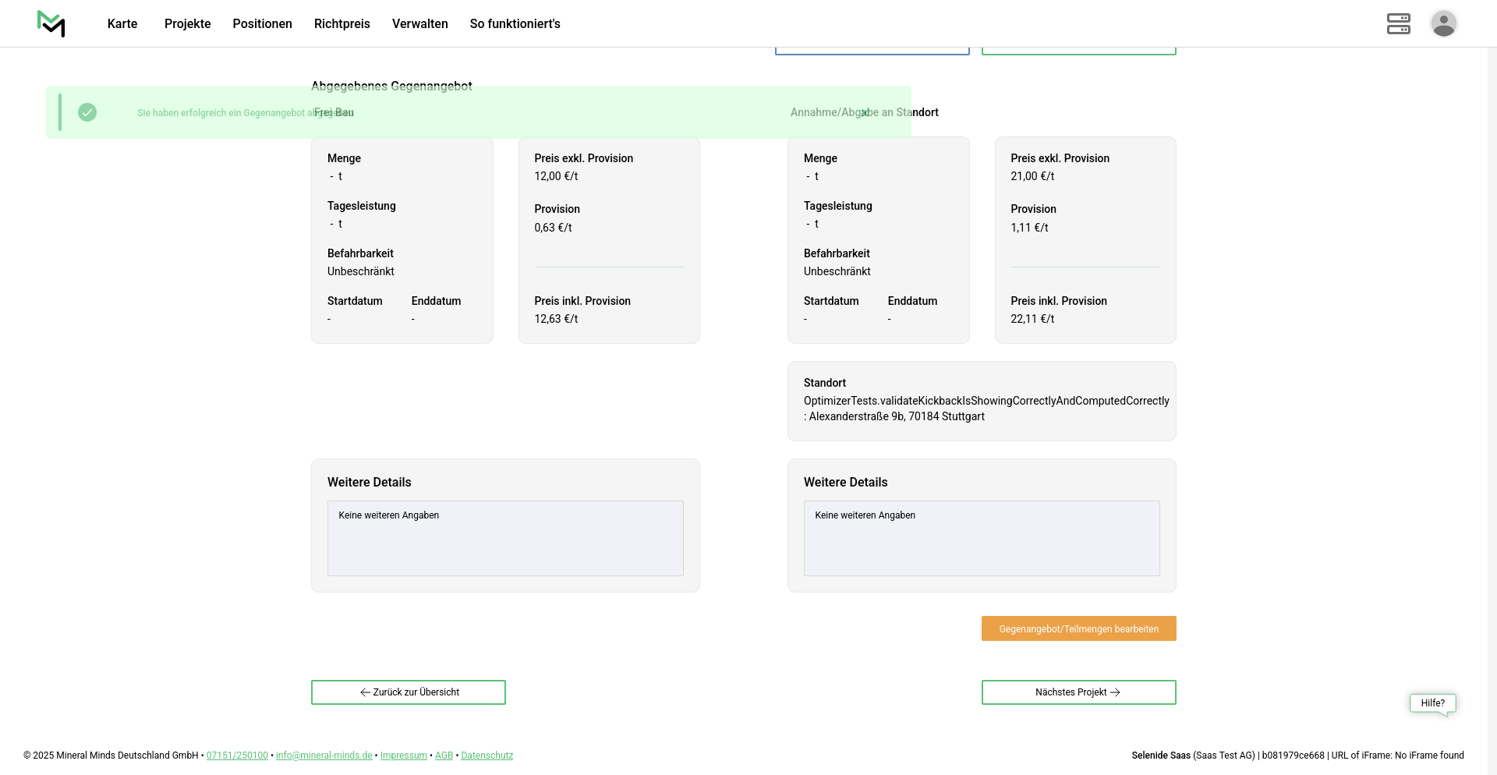Go back via Zurück zur Übersicht
Screen dimensions: 1497x775
coord(409,692)
